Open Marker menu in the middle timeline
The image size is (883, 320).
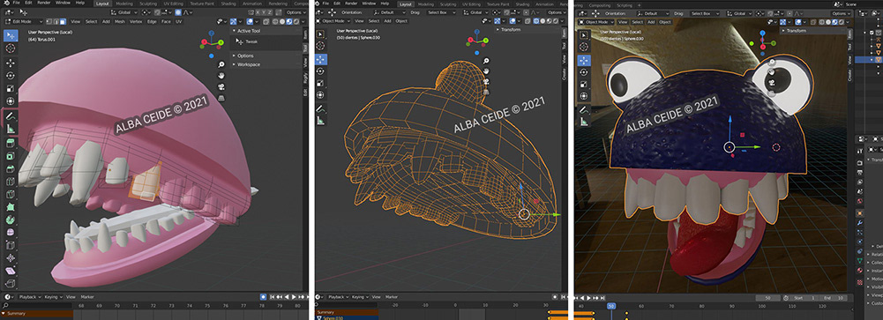[x=392, y=296]
